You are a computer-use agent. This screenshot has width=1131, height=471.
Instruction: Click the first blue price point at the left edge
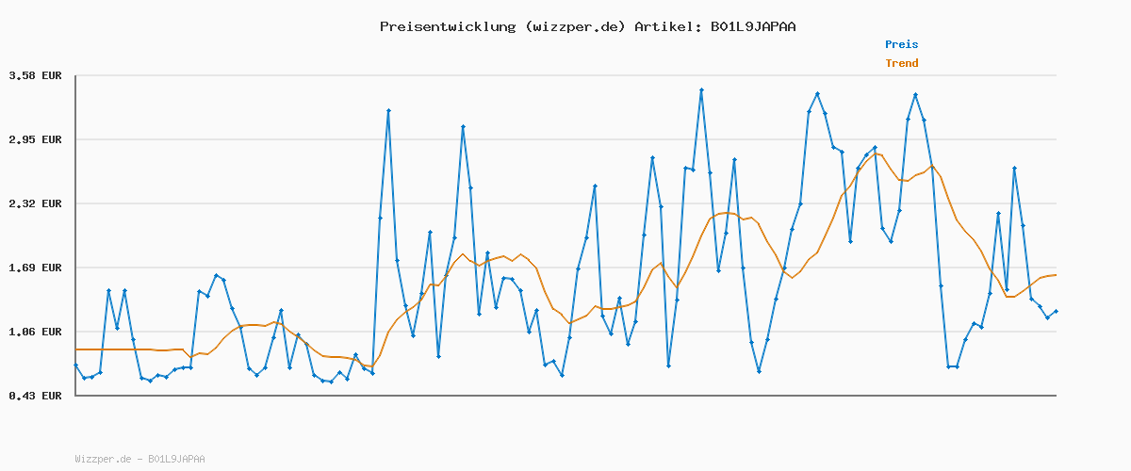point(76,365)
